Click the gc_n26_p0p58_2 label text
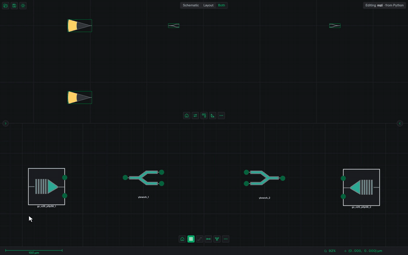Image resolution: width=408 pixels, height=255 pixels. [x=362, y=207]
